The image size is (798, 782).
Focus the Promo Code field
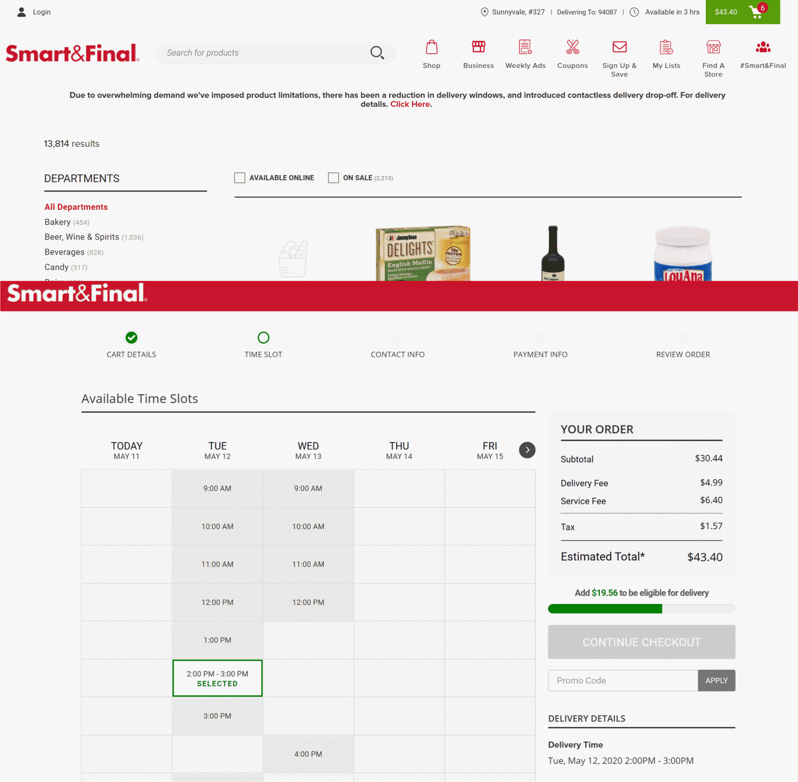[x=623, y=680]
